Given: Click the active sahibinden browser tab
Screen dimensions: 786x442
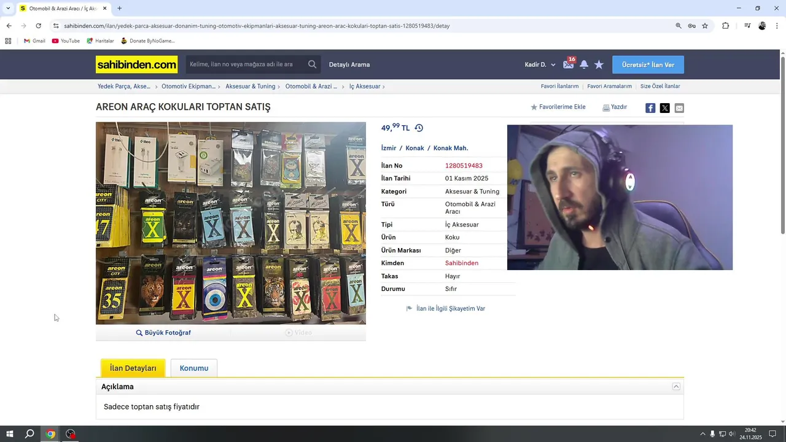Looking at the screenshot, I should tap(63, 9).
